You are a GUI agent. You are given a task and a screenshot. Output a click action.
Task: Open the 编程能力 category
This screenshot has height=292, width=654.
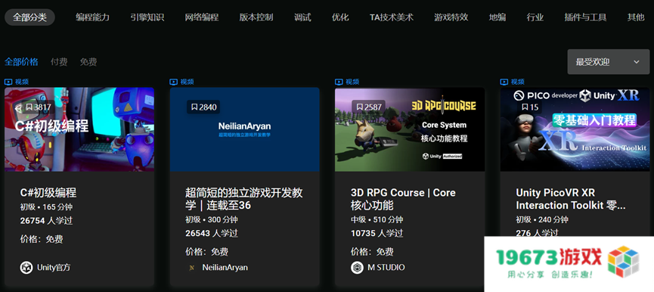point(92,17)
